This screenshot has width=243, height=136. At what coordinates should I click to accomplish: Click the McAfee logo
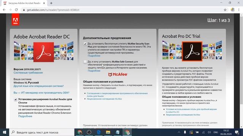(x=118, y=75)
